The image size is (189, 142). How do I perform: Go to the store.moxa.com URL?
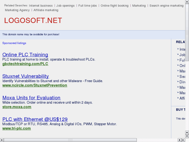[x=17, y=107]
